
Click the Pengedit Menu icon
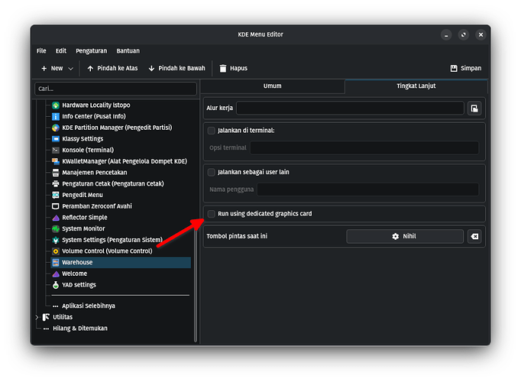[x=56, y=195]
